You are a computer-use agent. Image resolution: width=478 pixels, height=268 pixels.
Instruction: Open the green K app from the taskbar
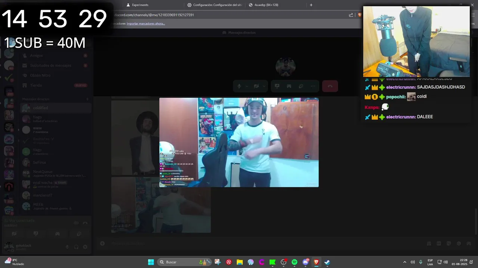click(x=273, y=262)
